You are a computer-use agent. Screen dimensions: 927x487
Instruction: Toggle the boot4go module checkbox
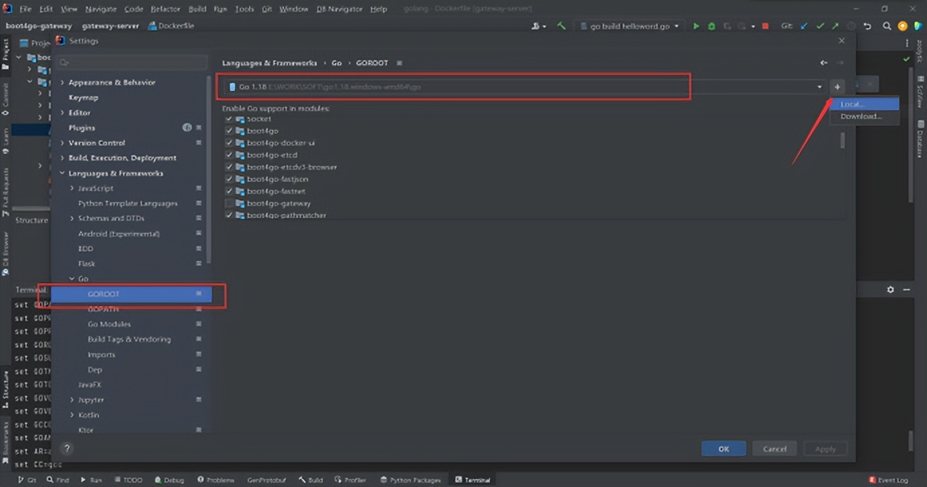tap(230, 130)
